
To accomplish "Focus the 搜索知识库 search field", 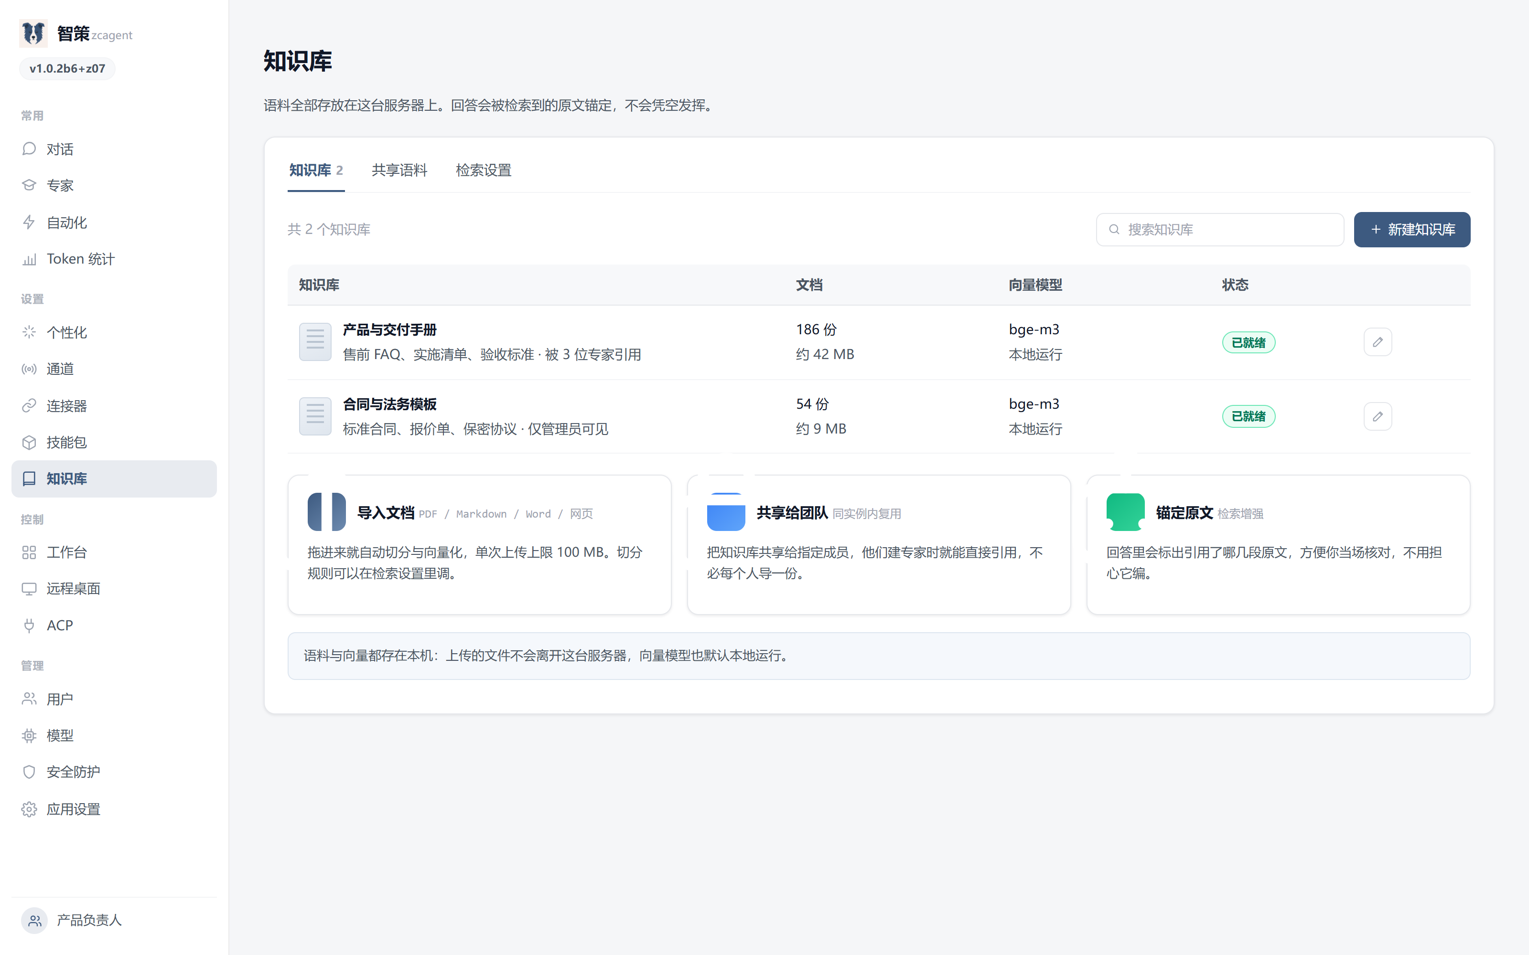I will pyautogui.click(x=1219, y=229).
